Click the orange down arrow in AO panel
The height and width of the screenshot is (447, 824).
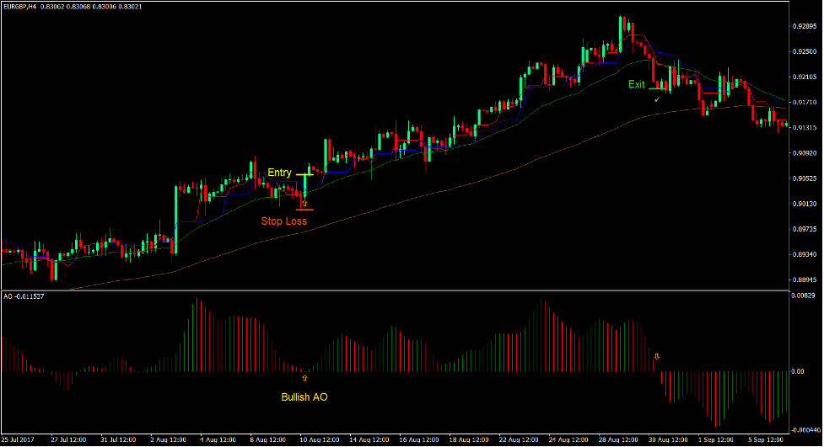[x=657, y=357]
